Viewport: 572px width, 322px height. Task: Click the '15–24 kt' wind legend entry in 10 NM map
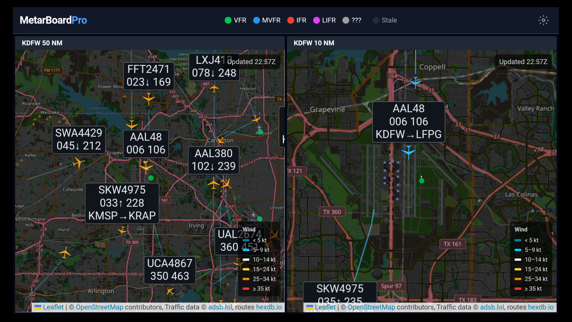[531, 269]
